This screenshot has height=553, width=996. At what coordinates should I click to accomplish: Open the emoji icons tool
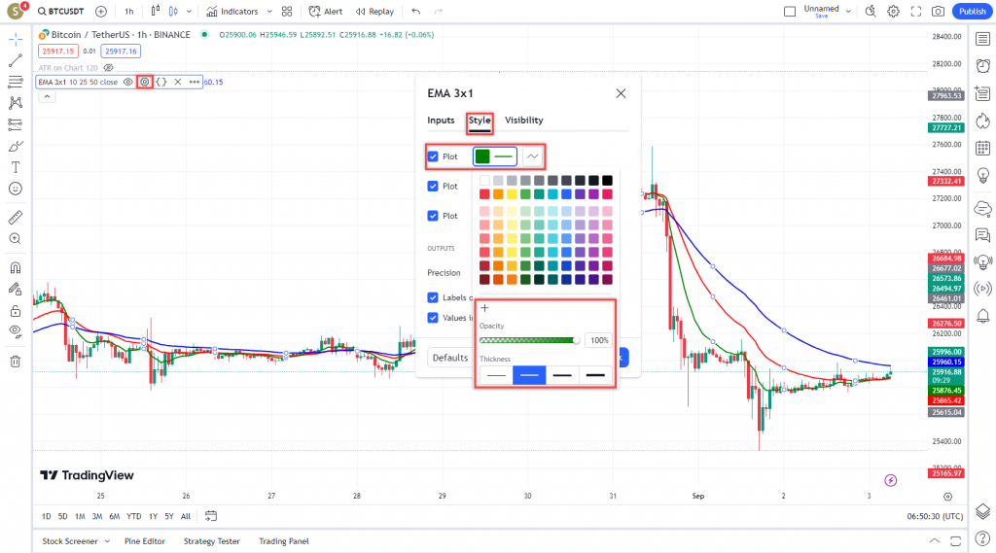tap(16, 189)
